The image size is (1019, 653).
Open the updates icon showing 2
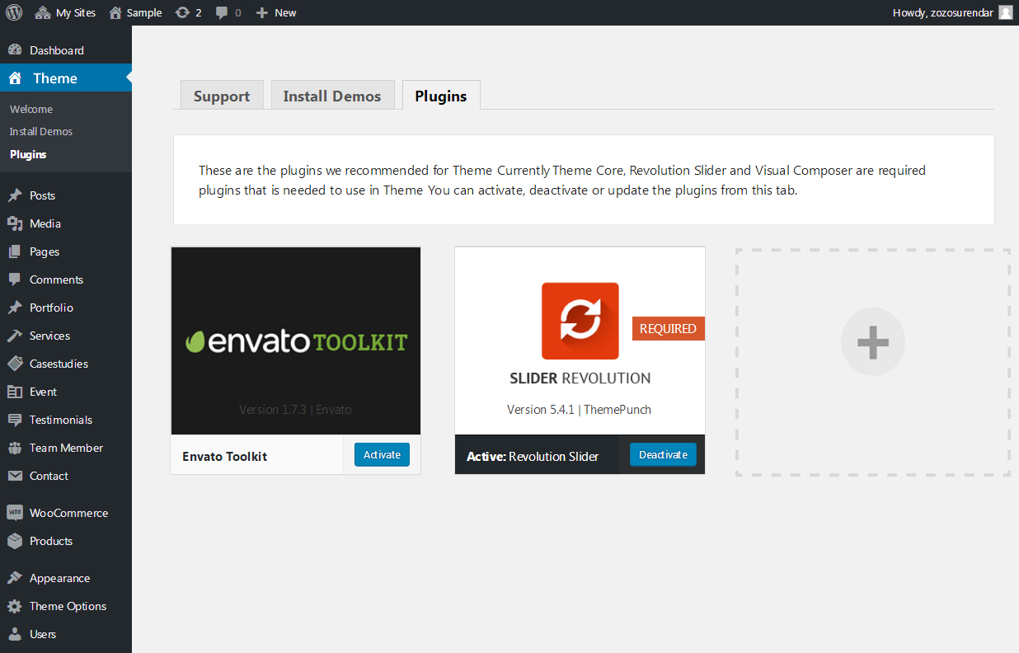point(188,12)
